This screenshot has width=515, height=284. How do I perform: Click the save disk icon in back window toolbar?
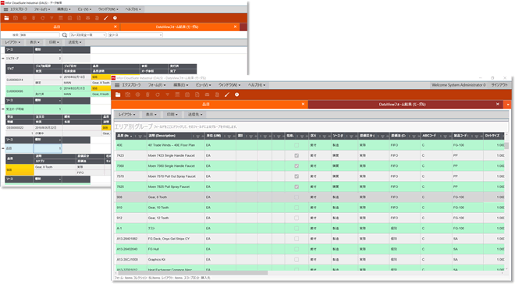(16, 18)
